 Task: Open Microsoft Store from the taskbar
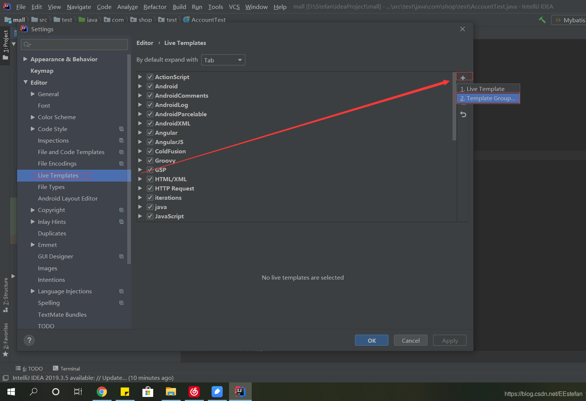pos(148,392)
